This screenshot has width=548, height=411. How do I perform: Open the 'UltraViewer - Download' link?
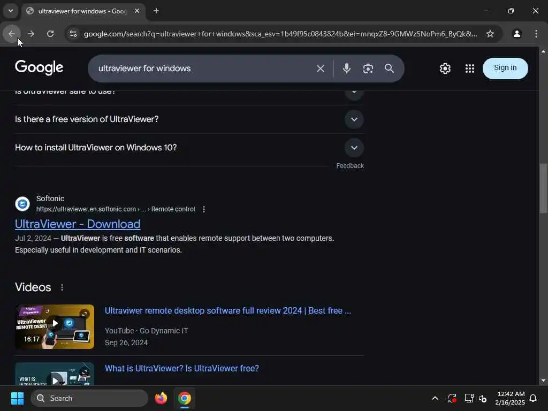tap(78, 224)
